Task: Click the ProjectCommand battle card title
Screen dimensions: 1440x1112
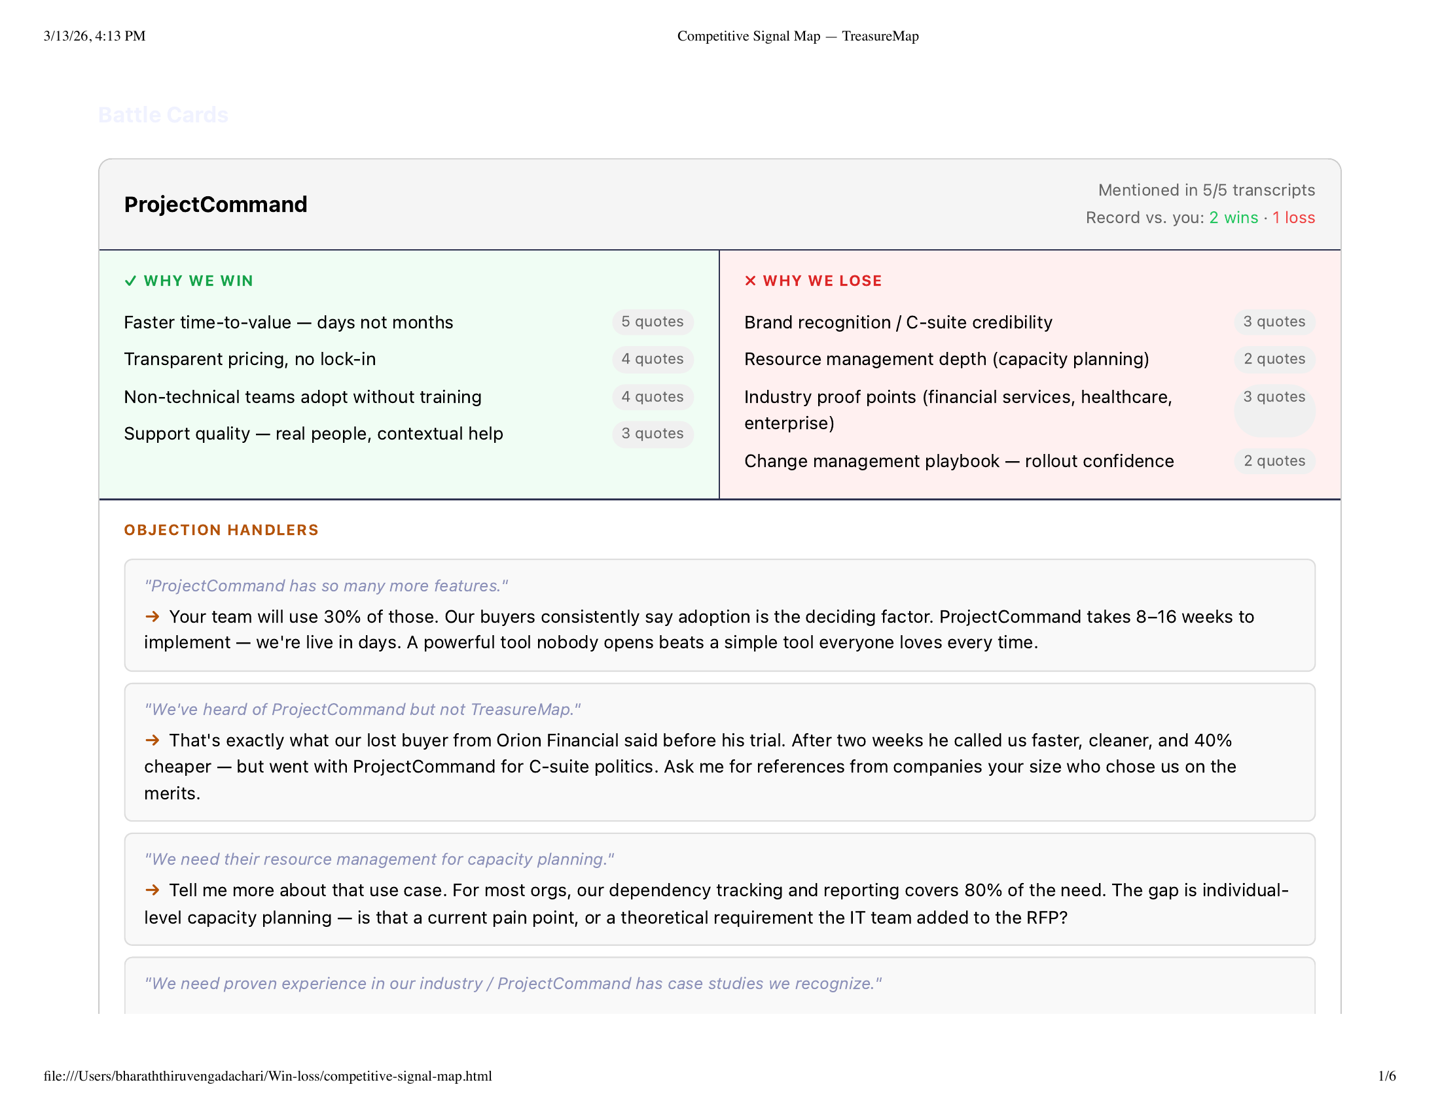Action: coord(215,204)
